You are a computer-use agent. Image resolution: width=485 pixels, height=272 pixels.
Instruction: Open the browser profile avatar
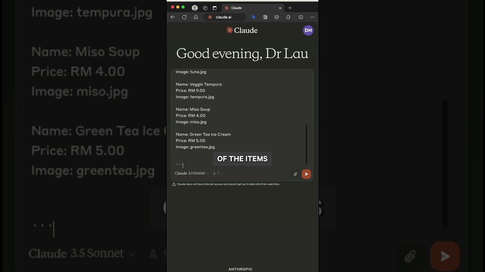(x=195, y=8)
